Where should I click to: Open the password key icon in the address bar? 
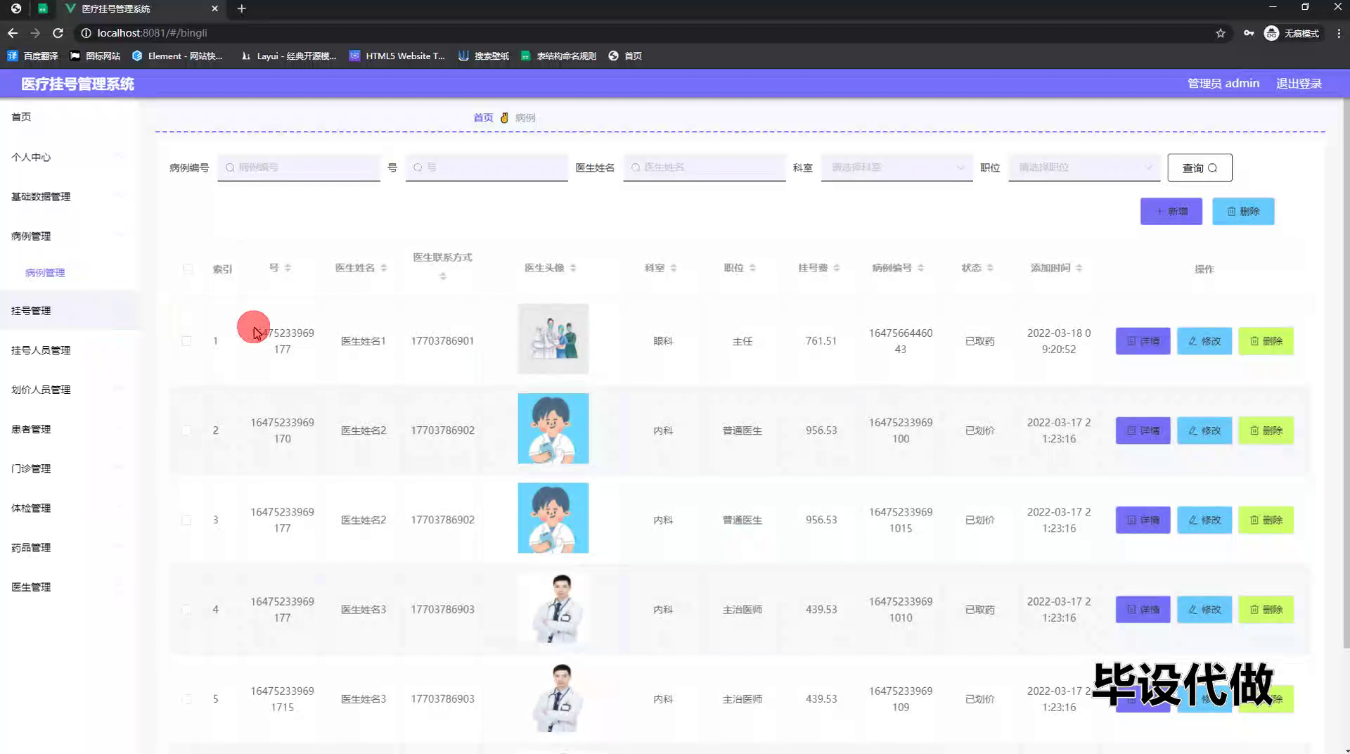1249,33
